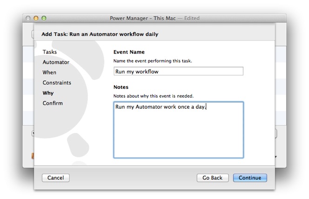Select the Confirm step in sidebar
The height and width of the screenshot is (199, 309).
click(x=53, y=103)
